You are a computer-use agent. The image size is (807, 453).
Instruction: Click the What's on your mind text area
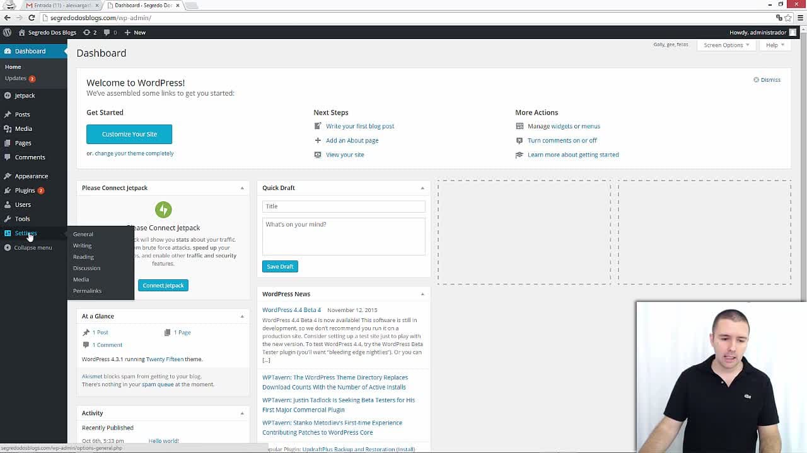[344, 237]
